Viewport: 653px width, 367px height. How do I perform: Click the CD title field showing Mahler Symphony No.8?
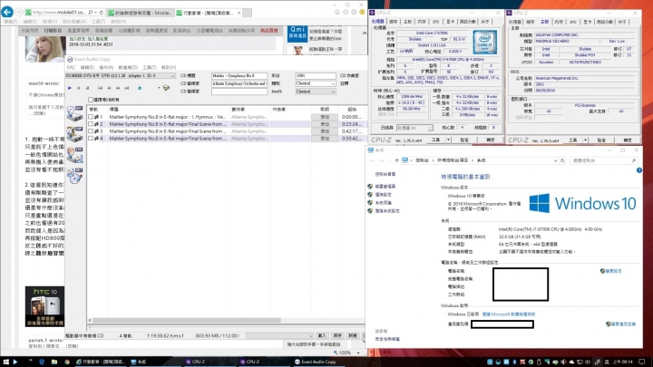[x=239, y=76]
